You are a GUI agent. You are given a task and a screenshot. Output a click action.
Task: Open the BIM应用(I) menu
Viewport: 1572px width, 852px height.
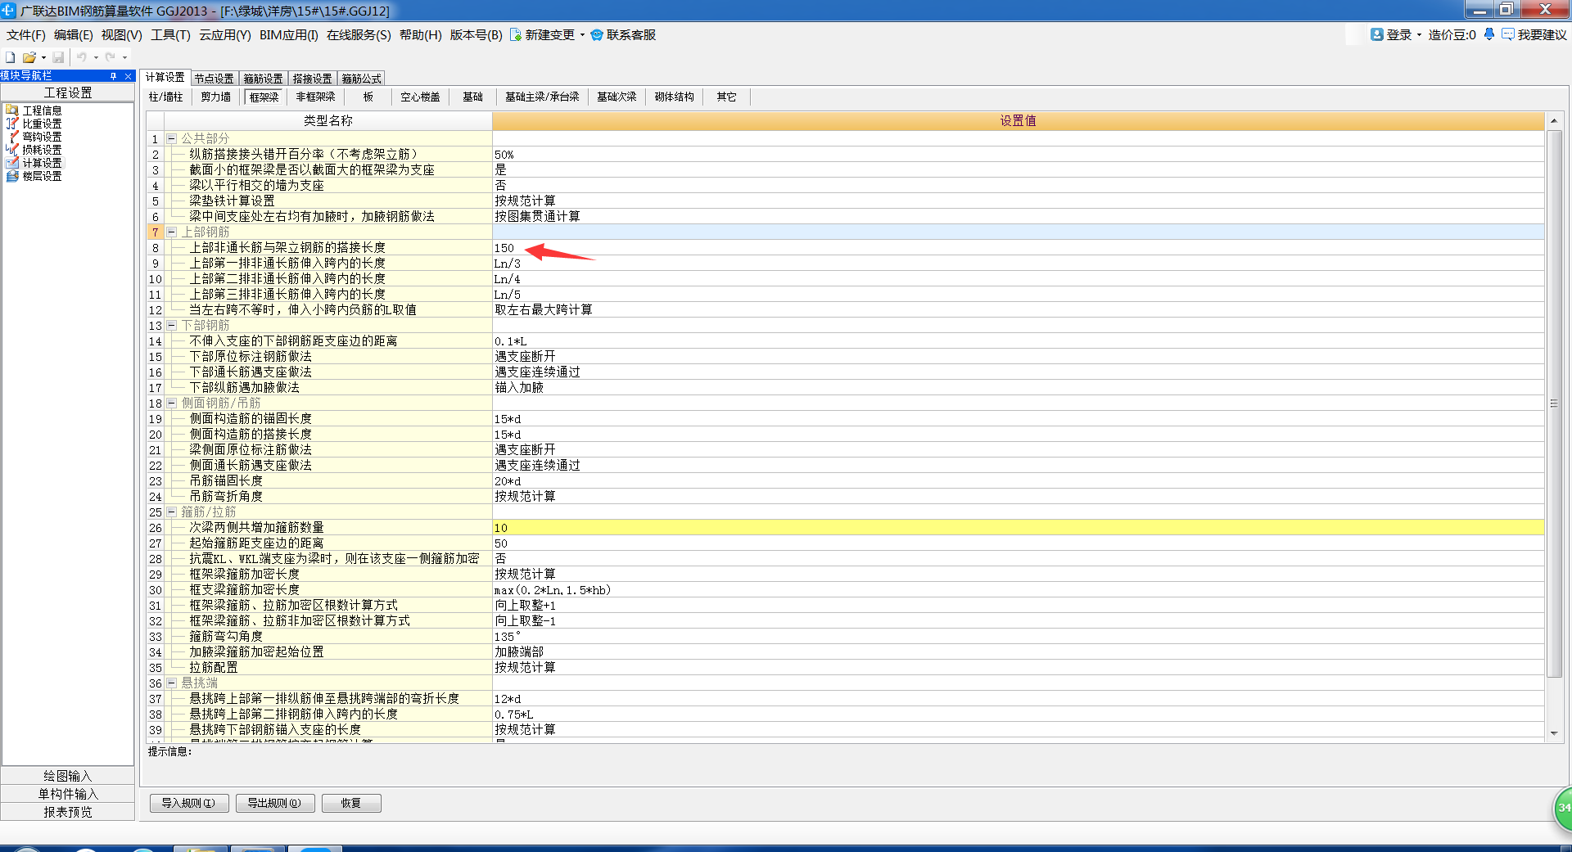click(289, 35)
